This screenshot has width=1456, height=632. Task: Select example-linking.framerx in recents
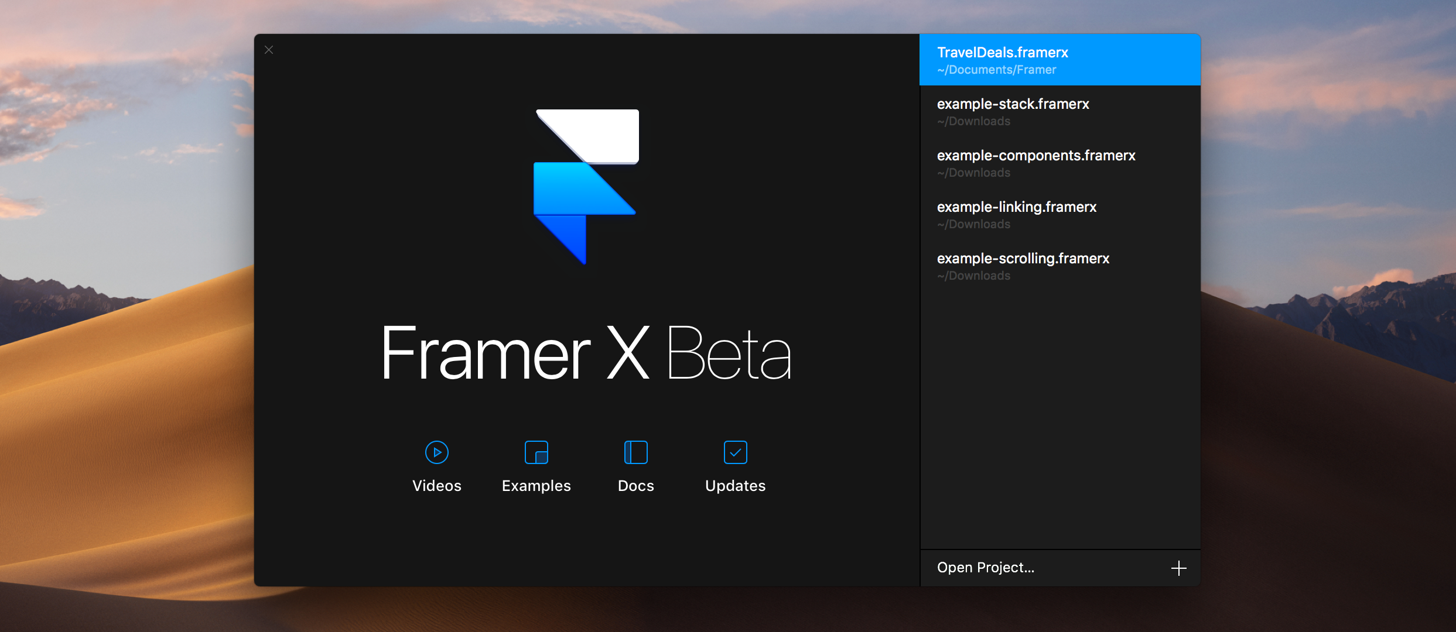point(1059,214)
